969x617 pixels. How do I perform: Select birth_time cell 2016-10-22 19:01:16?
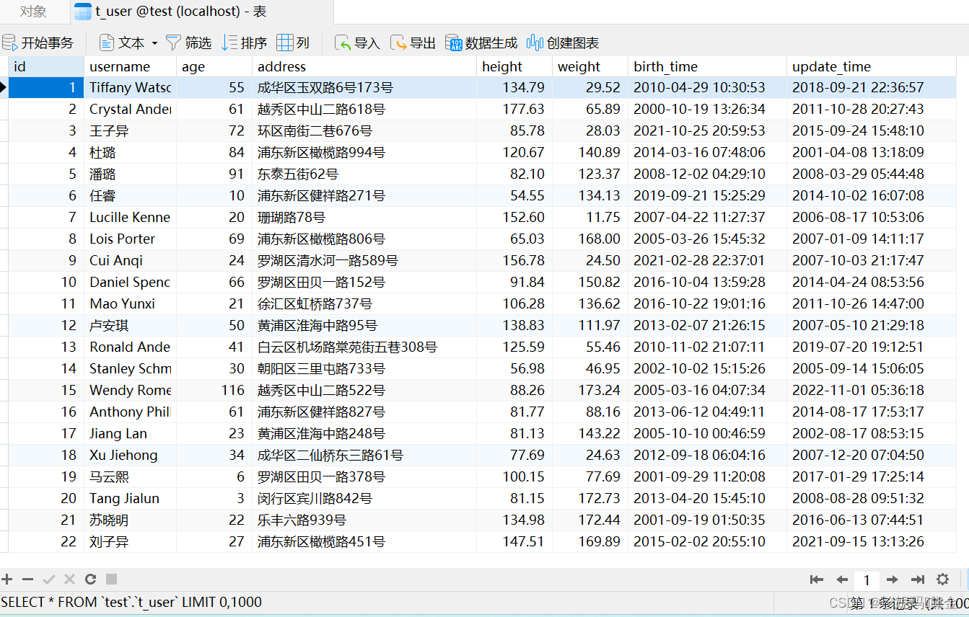[707, 303]
